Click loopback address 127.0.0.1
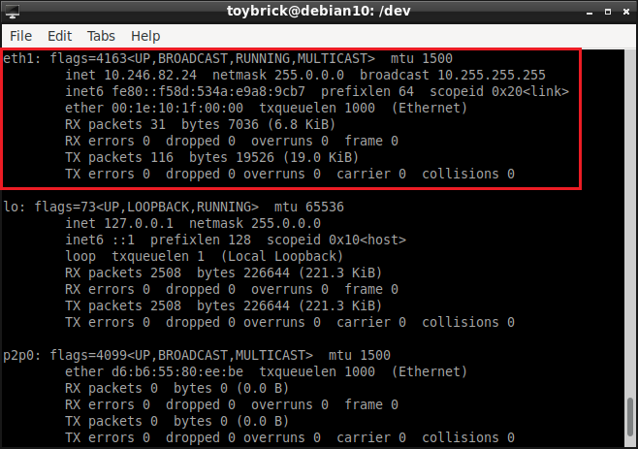 (x=139, y=223)
